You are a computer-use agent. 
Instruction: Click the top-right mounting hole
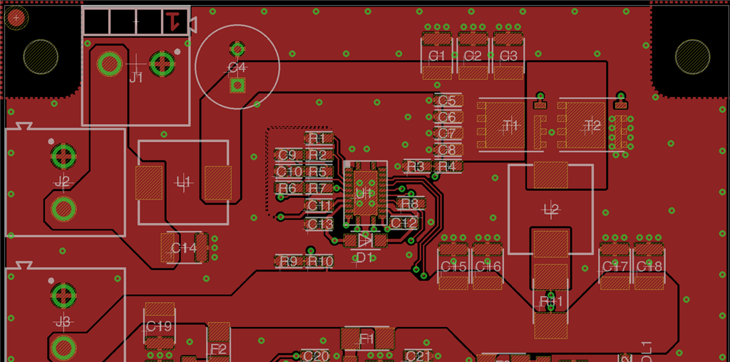point(692,57)
